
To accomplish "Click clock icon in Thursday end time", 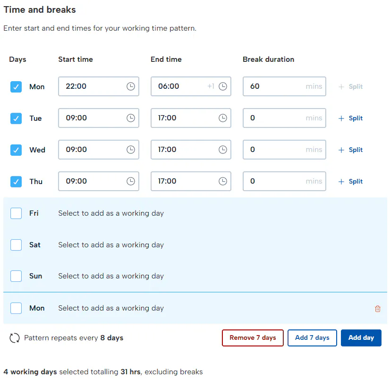I will pyautogui.click(x=223, y=181).
